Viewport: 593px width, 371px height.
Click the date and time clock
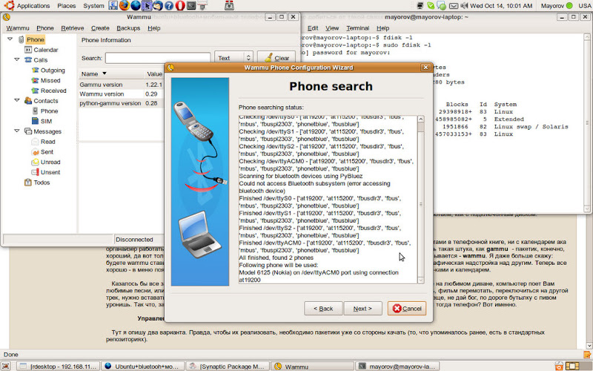(x=501, y=6)
